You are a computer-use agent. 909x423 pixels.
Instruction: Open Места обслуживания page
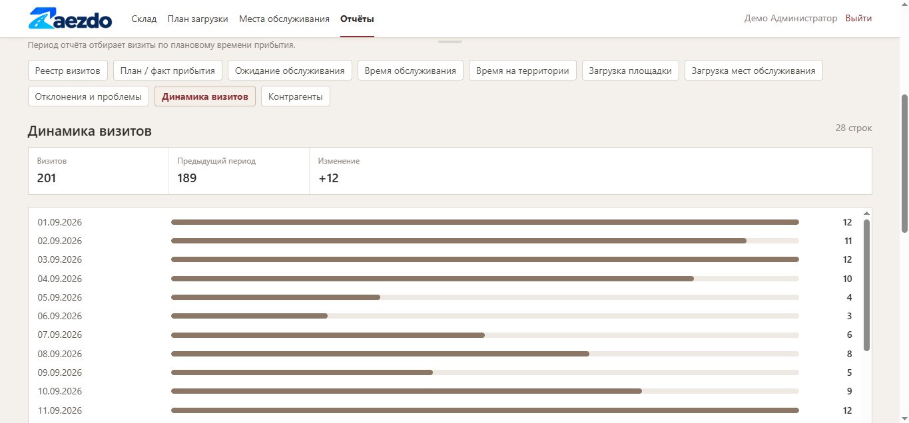click(284, 19)
